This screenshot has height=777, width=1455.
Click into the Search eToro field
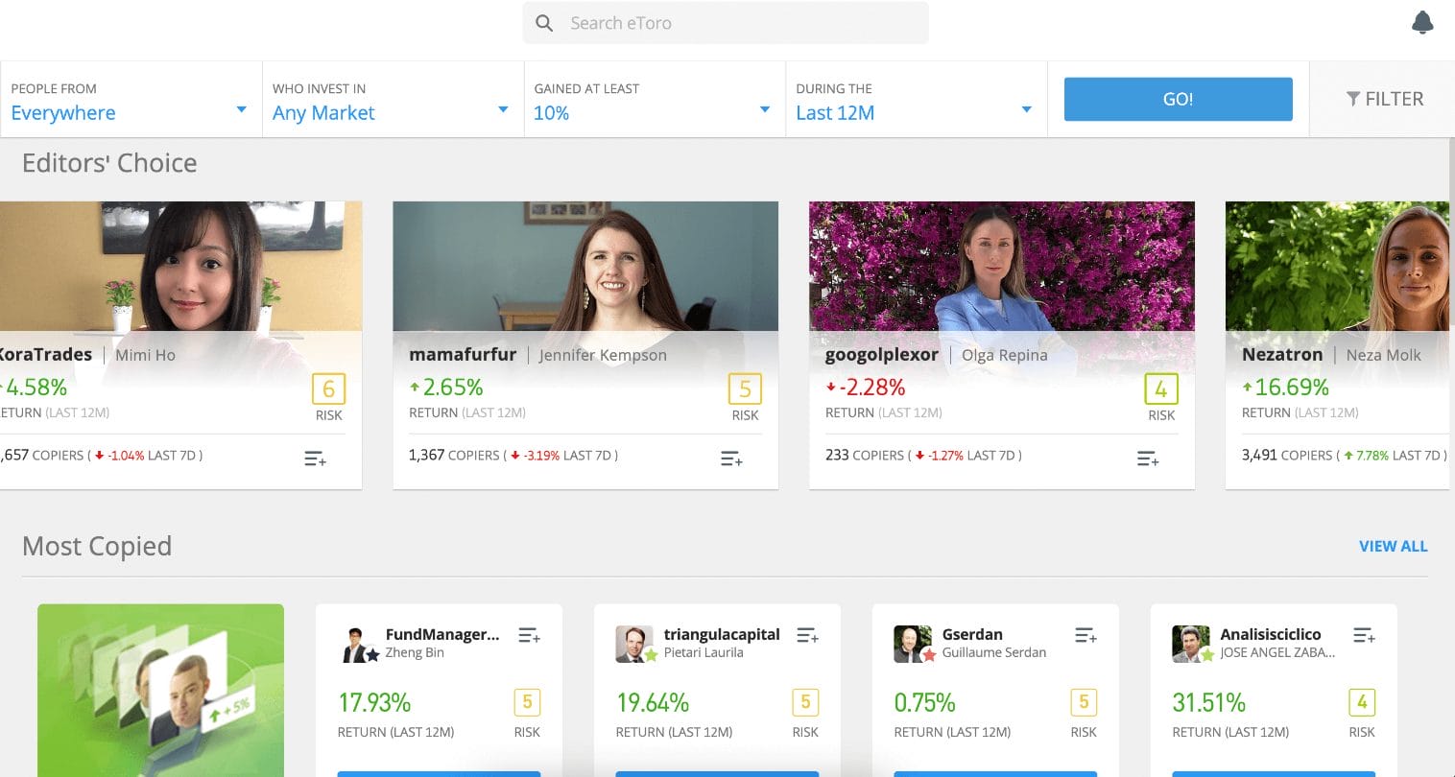tap(726, 23)
